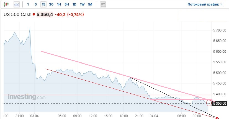This screenshot has height=119, width=229.
Task: Toggle the active 15 minute timeframe
Action: pyautogui.click(x=43, y=4)
